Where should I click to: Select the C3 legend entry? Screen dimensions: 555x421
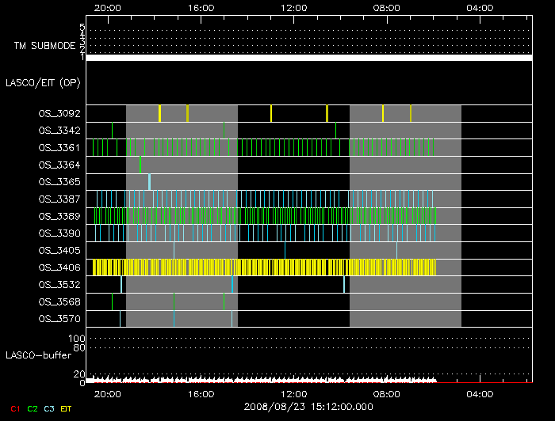pyautogui.click(x=49, y=408)
